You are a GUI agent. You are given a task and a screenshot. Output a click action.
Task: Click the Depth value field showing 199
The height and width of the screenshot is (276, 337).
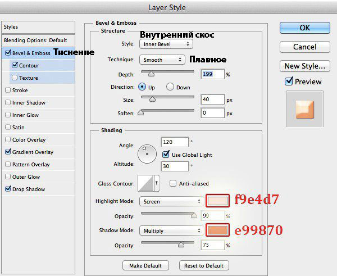coord(212,74)
